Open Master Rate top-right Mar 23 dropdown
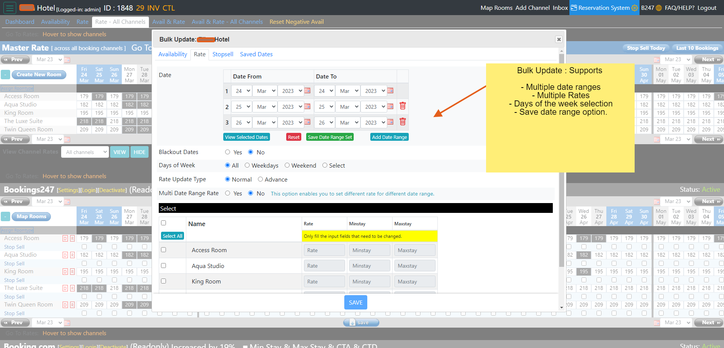The width and height of the screenshot is (724, 348). [x=676, y=60]
